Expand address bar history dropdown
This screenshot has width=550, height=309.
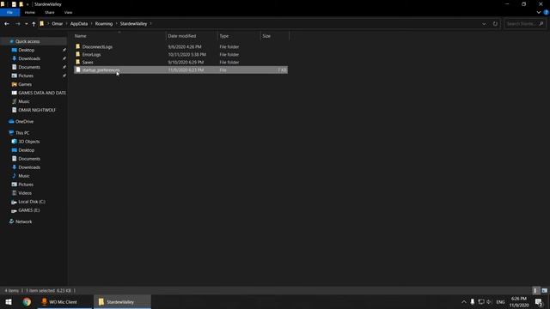coord(484,24)
